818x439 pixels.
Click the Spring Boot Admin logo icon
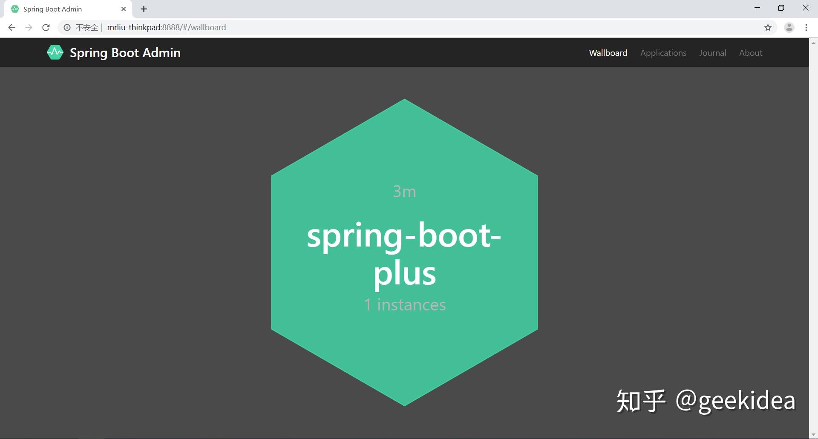(x=55, y=52)
